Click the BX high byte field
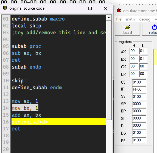Screen dimensions: 157x153 point(134,59)
